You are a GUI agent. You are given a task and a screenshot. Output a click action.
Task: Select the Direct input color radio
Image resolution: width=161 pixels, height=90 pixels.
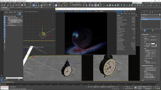(x=145, y=44)
